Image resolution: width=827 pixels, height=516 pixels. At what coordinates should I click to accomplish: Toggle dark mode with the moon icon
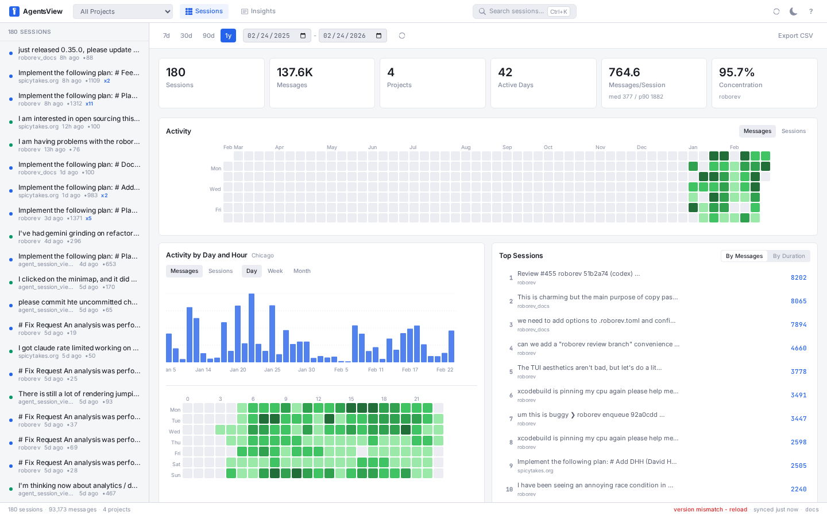(x=793, y=11)
